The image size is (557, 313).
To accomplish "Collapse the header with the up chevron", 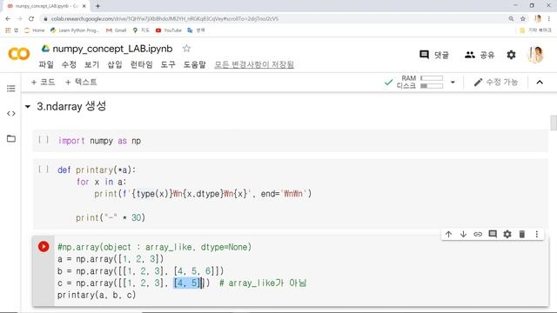I will (x=540, y=83).
